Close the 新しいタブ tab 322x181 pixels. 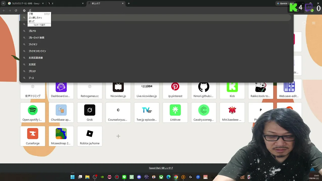click(123, 4)
